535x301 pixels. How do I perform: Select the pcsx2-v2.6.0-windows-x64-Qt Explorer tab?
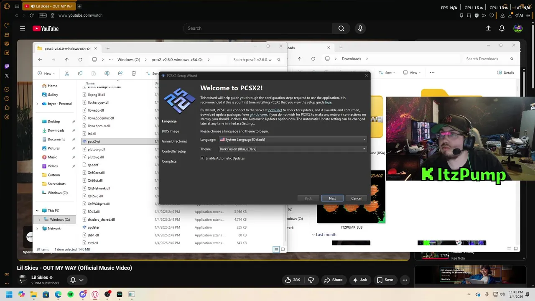(x=67, y=48)
